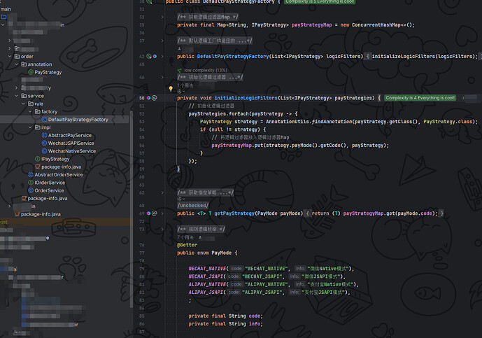The width and height of the screenshot is (482, 338).
Task: Click the order folder icon
Action: point(17,56)
